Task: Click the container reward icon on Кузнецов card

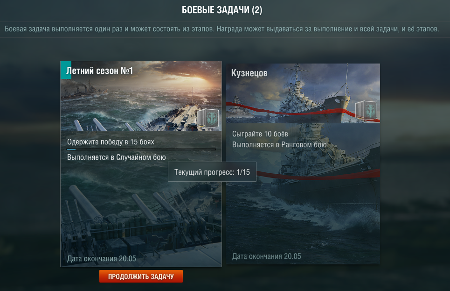Action: click(x=366, y=110)
